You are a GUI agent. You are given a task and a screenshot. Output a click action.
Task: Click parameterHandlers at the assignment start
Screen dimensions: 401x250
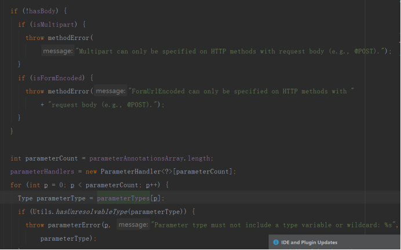[42, 172]
